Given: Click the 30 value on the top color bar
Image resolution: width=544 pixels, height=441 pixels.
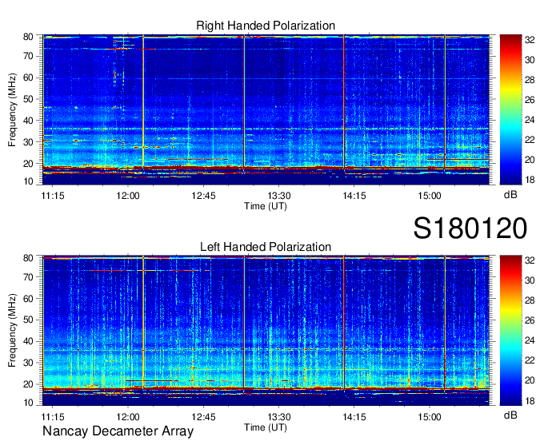Looking at the screenshot, I should (x=530, y=60).
